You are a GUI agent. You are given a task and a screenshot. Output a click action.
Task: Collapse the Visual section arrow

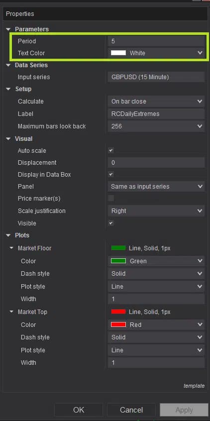(x=8, y=139)
